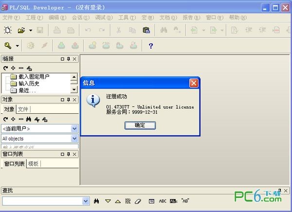292x212 pixels.
Task: Click the Open folder toolbar icon
Action: (x=21, y=30)
